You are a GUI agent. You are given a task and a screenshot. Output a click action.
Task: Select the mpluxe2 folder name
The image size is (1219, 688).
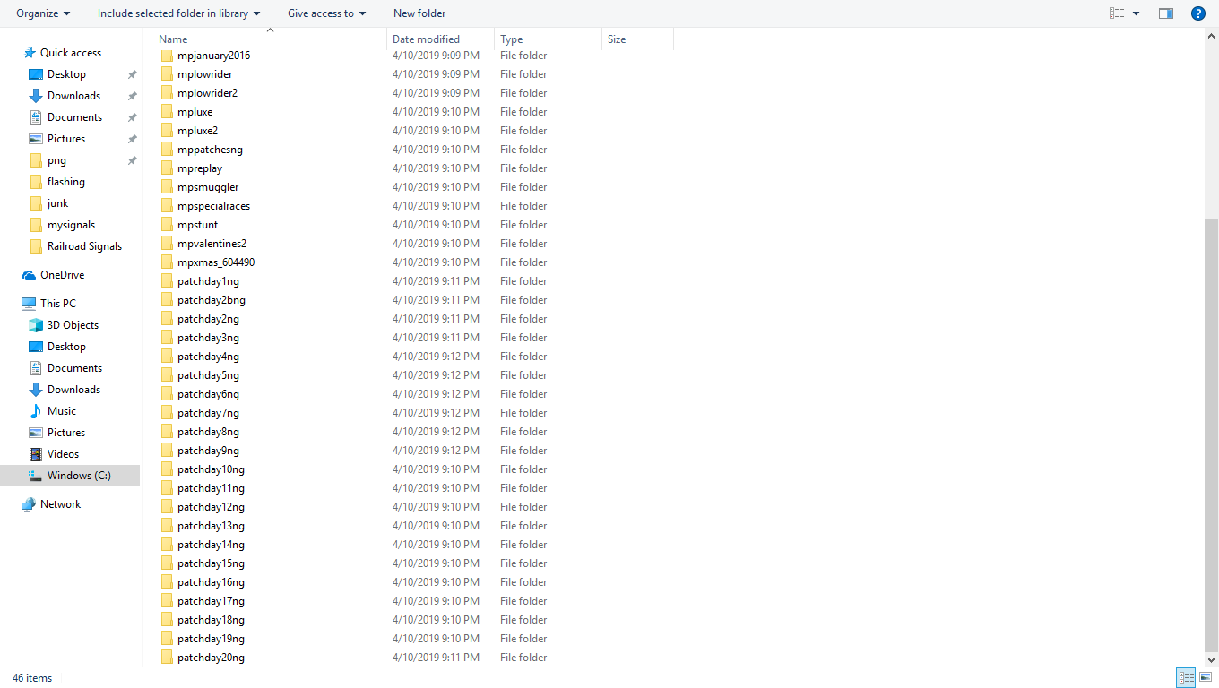[197, 131]
